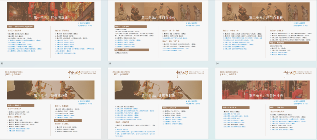
Task: Click the slide number 24 label
Action: click(x=217, y=64)
